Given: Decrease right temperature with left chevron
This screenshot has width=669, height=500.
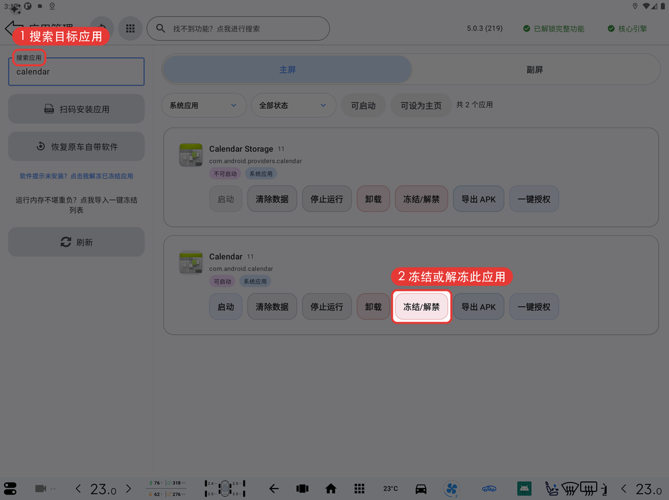Looking at the screenshot, I should pos(624,489).
